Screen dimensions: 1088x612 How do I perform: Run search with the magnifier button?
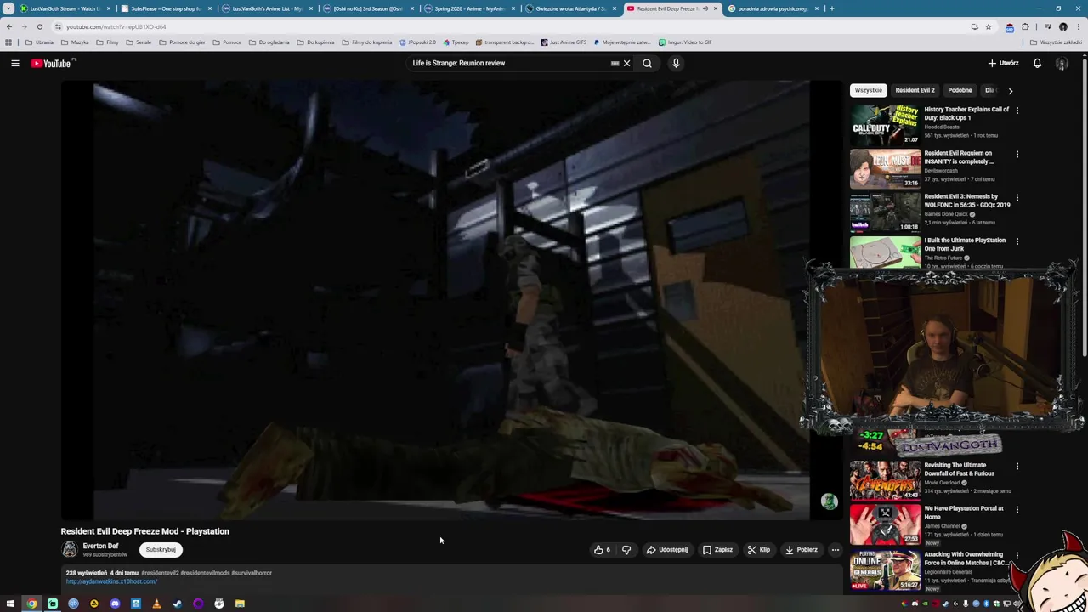647,63
